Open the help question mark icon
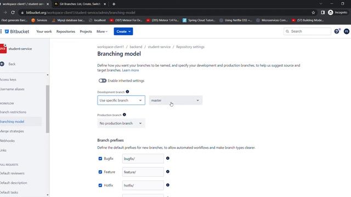This screenshot has width=351, height=197. pos(337,32)
